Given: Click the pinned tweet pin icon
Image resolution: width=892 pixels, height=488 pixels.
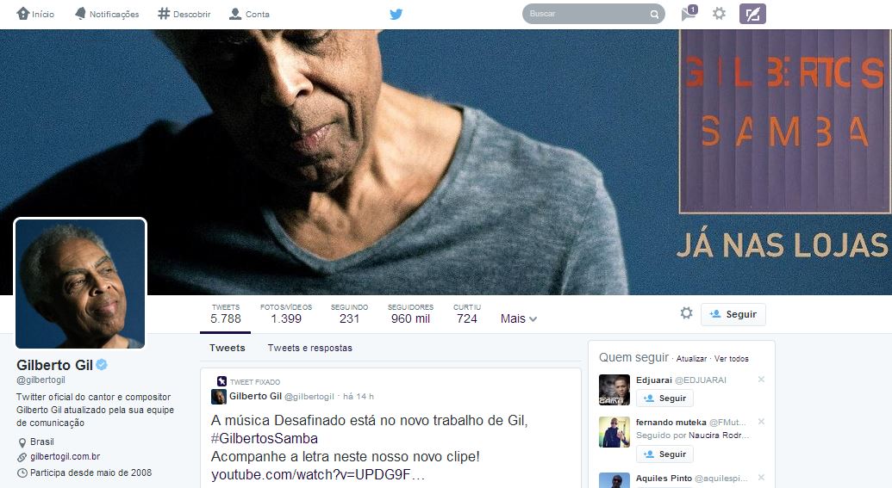Looking at the screenshot, I should [221, 381].
